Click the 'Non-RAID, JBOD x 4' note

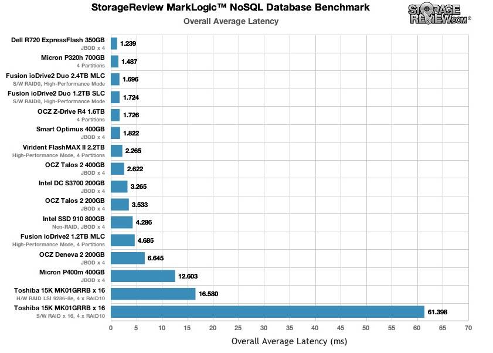[x=79, y=227]
